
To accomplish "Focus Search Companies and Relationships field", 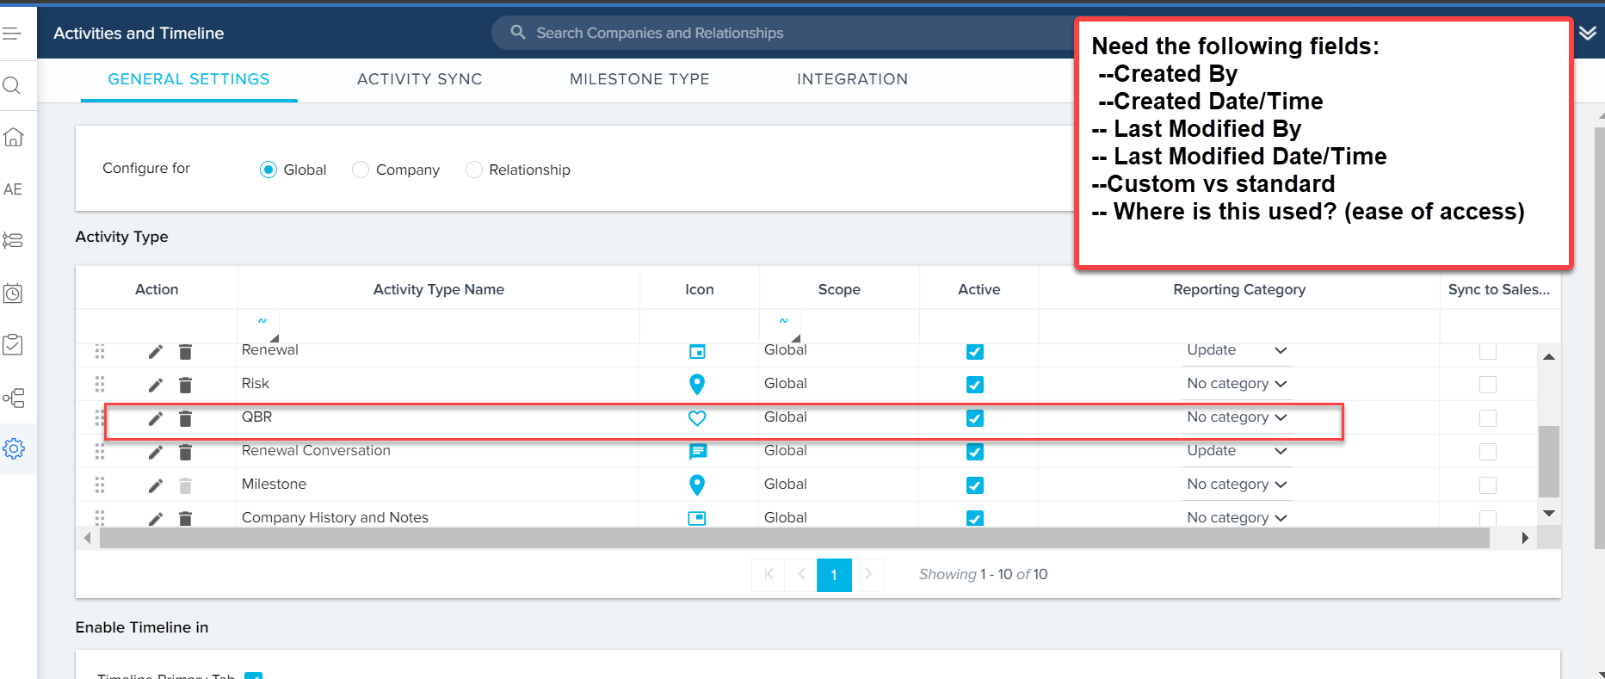I will point(783,33).
